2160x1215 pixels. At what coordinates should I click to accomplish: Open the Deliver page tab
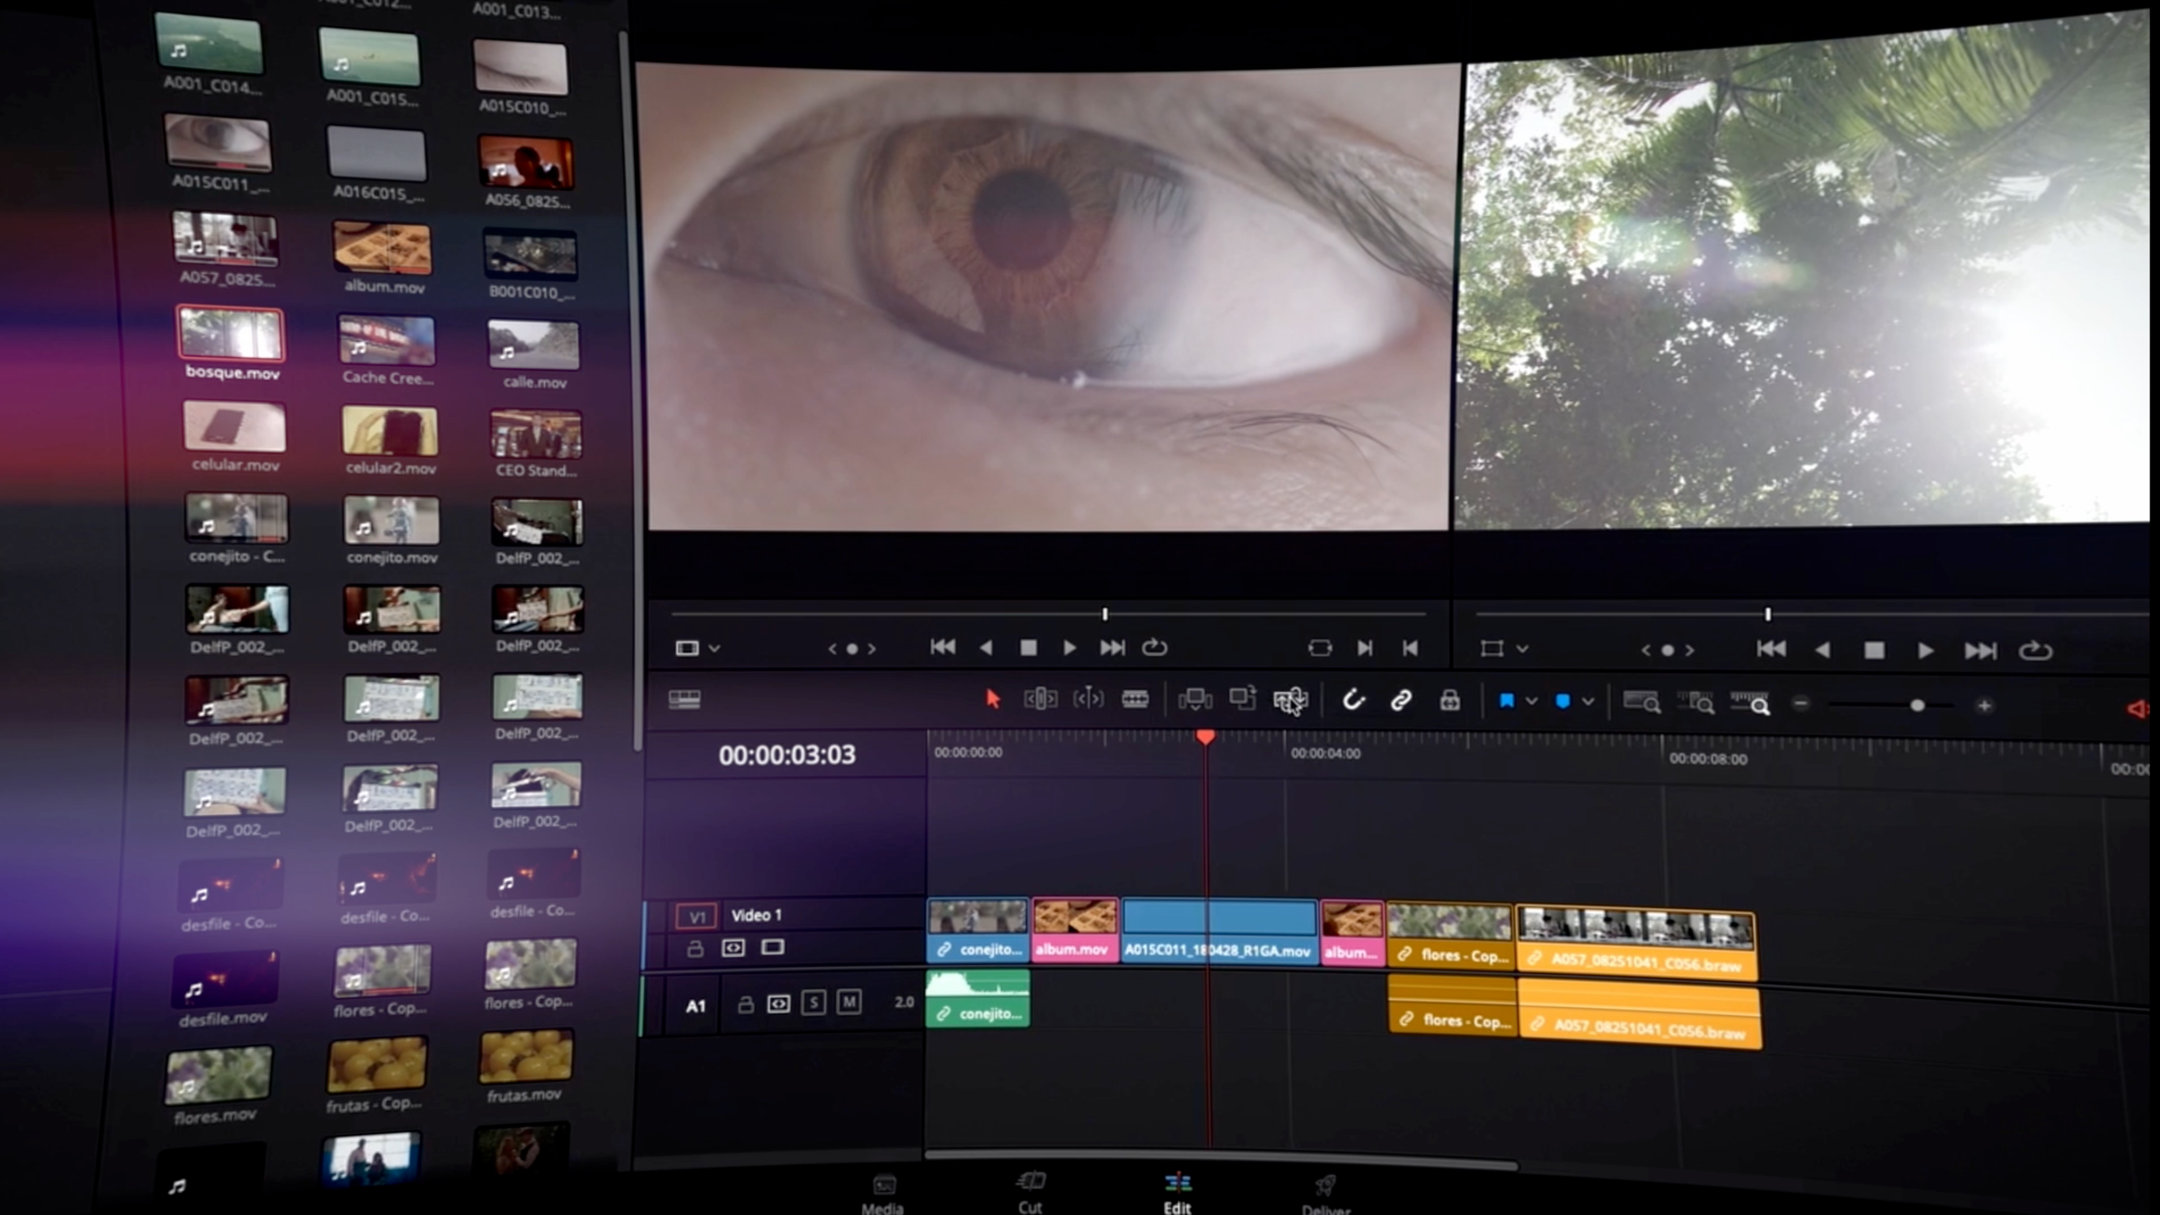pos(1325,1193)
